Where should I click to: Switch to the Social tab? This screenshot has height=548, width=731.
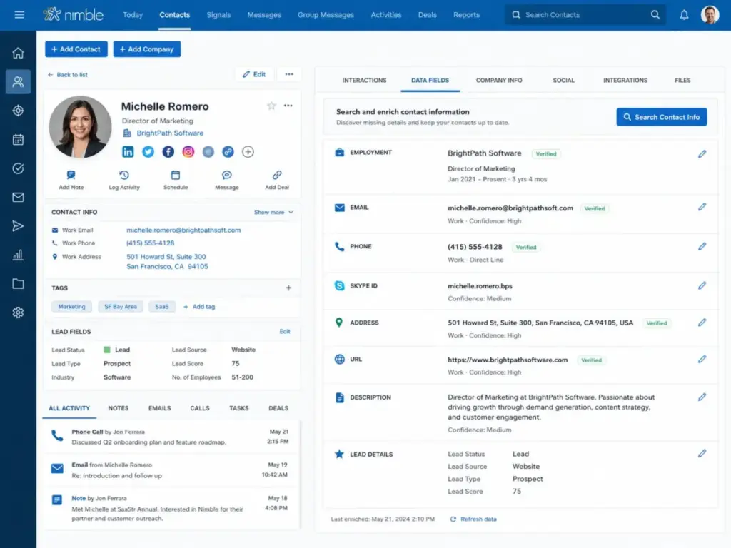point(564,80)
